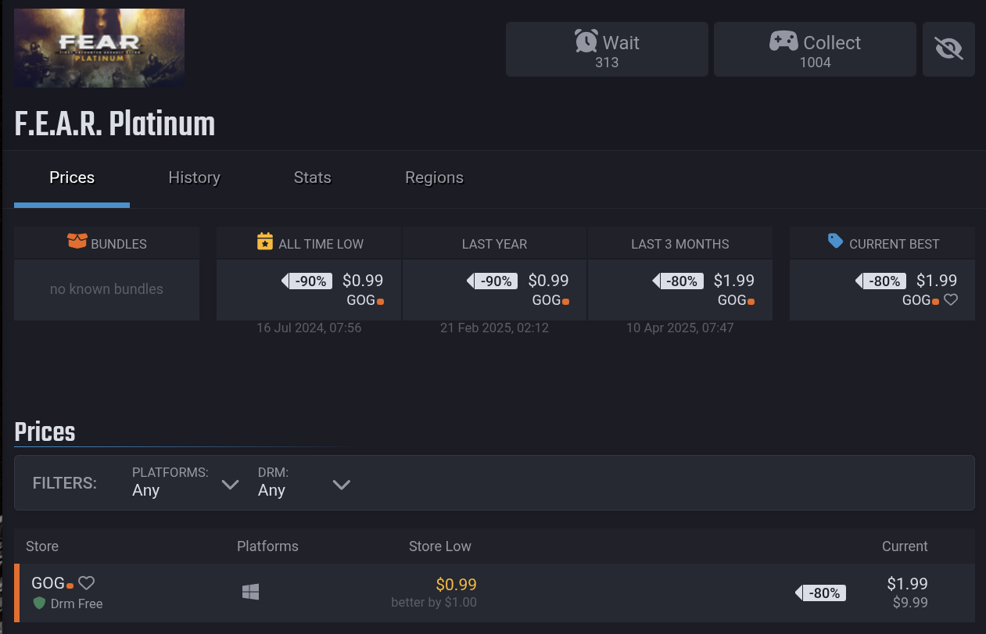Click the '16 Jul 2024, 07:56' date
986x634 pixels.
coord(309,328)
